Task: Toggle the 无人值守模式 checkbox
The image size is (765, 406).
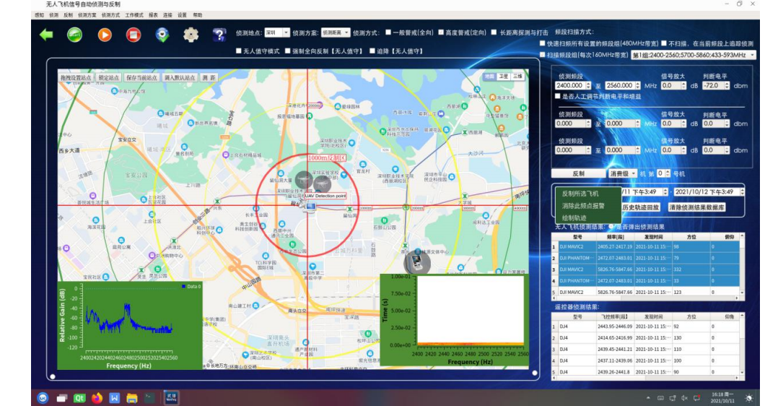Action: click(x=239, y=51)
